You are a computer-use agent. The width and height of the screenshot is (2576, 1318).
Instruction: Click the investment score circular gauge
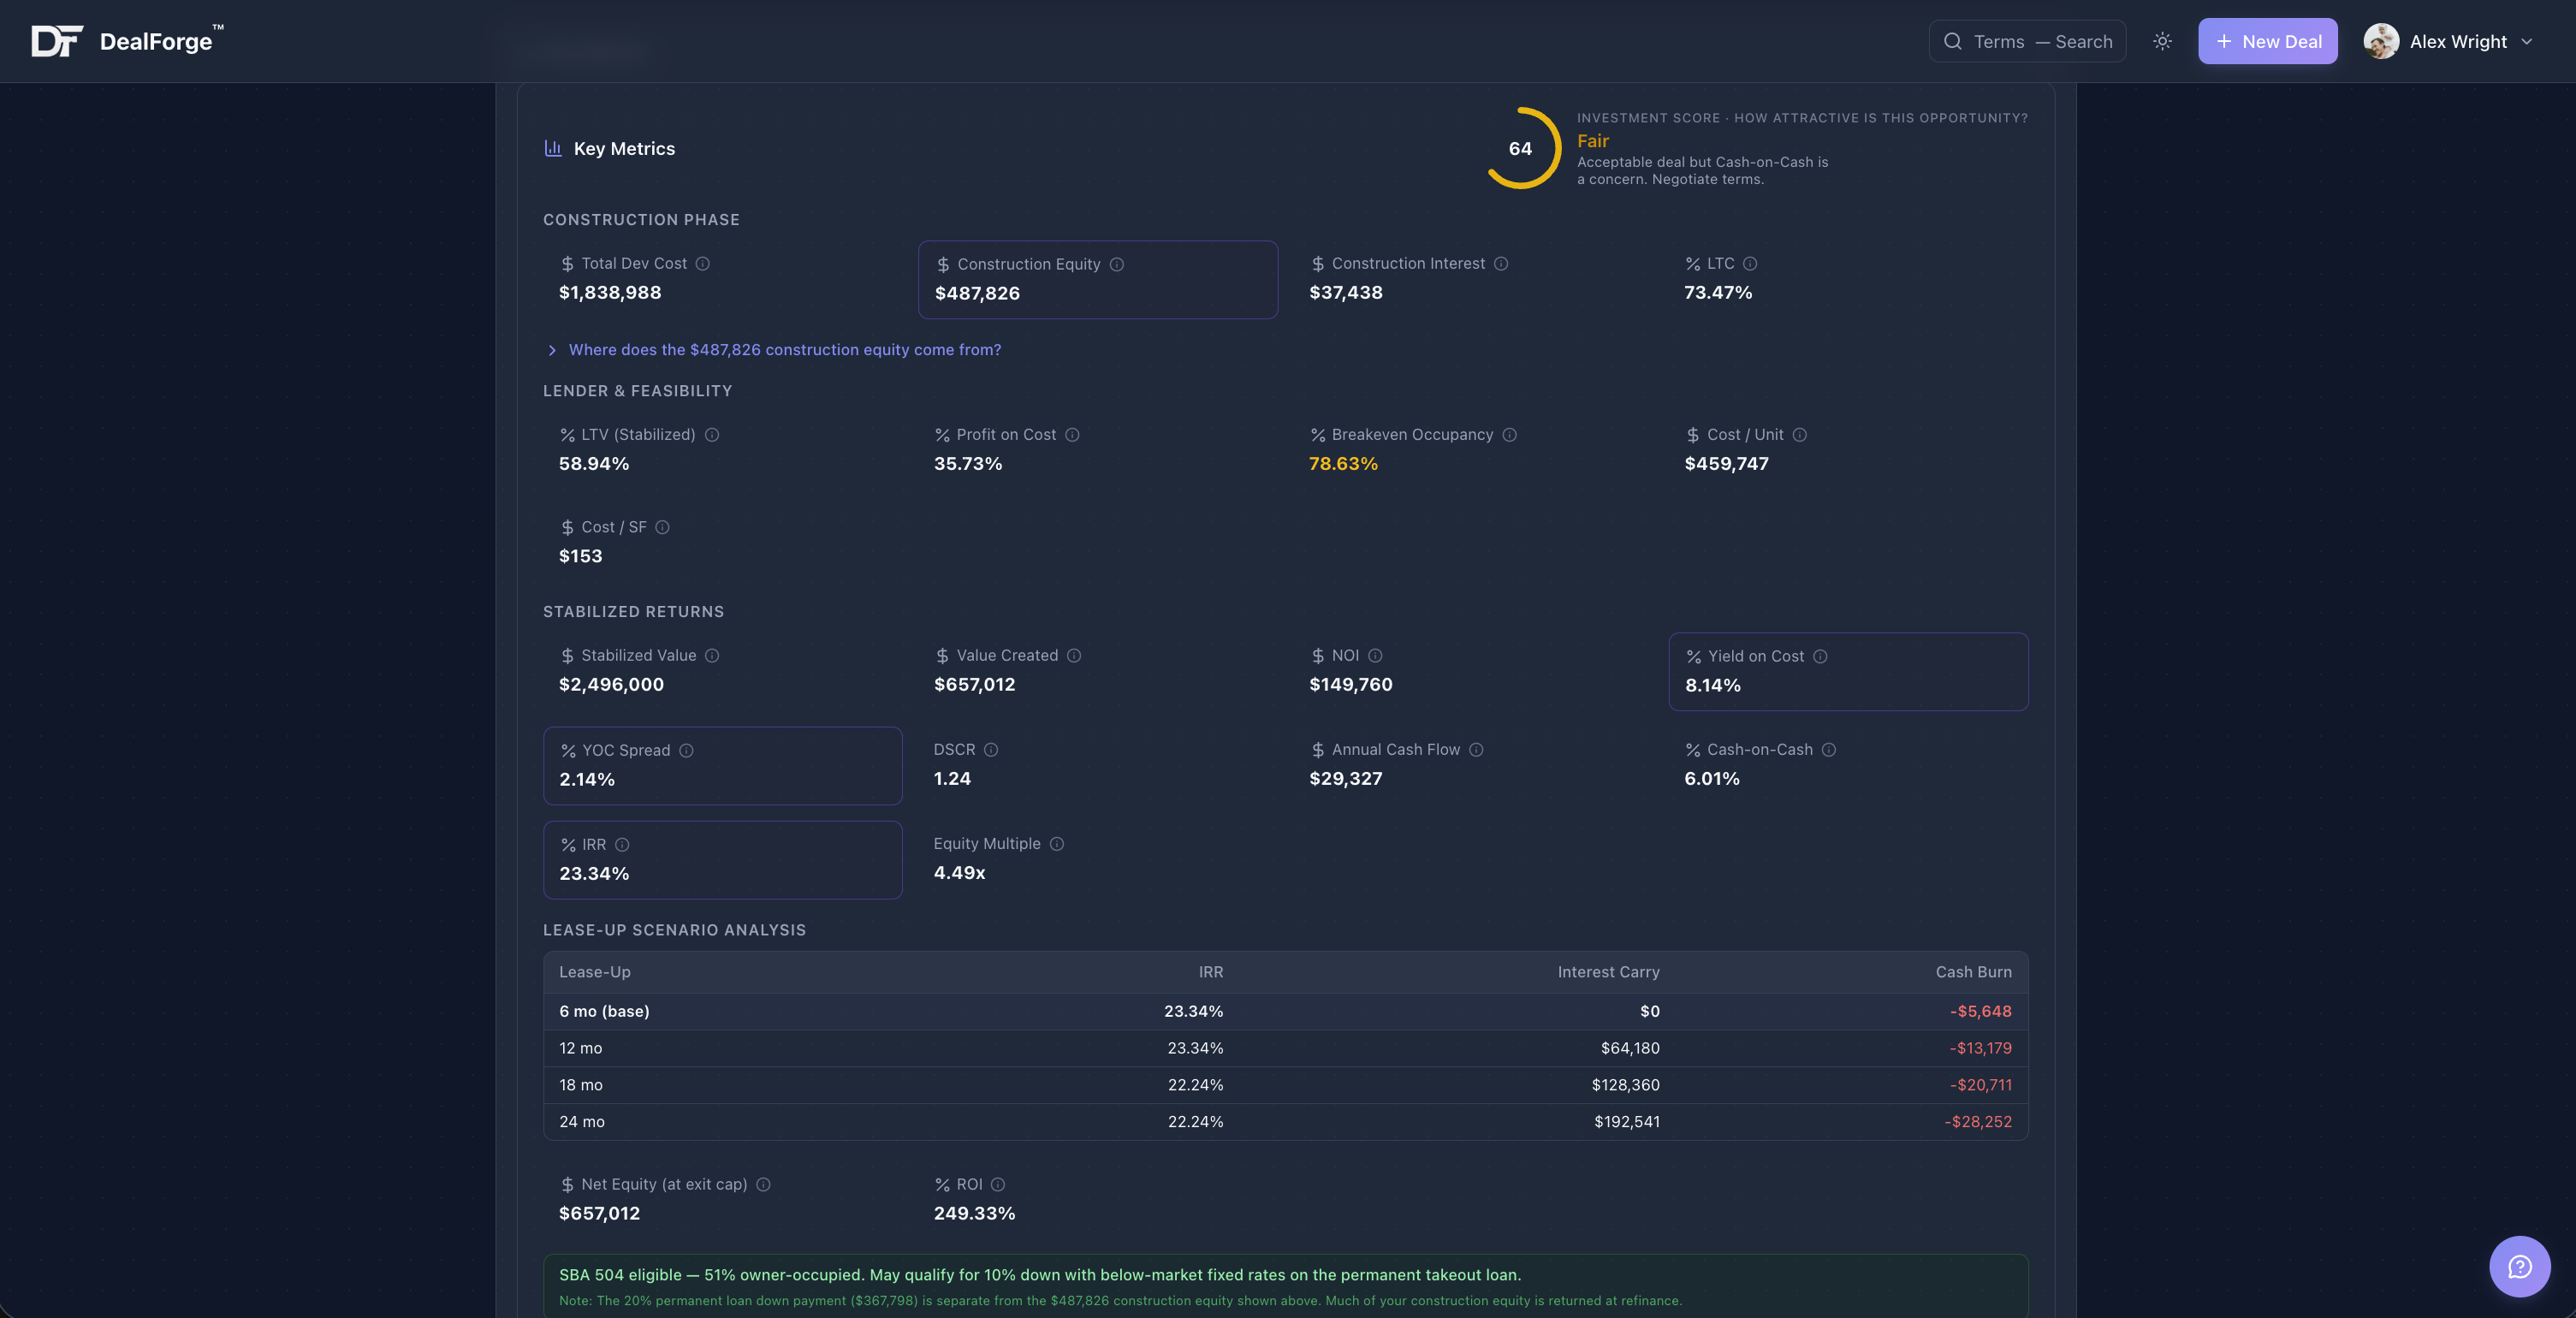click(1520, 148)
